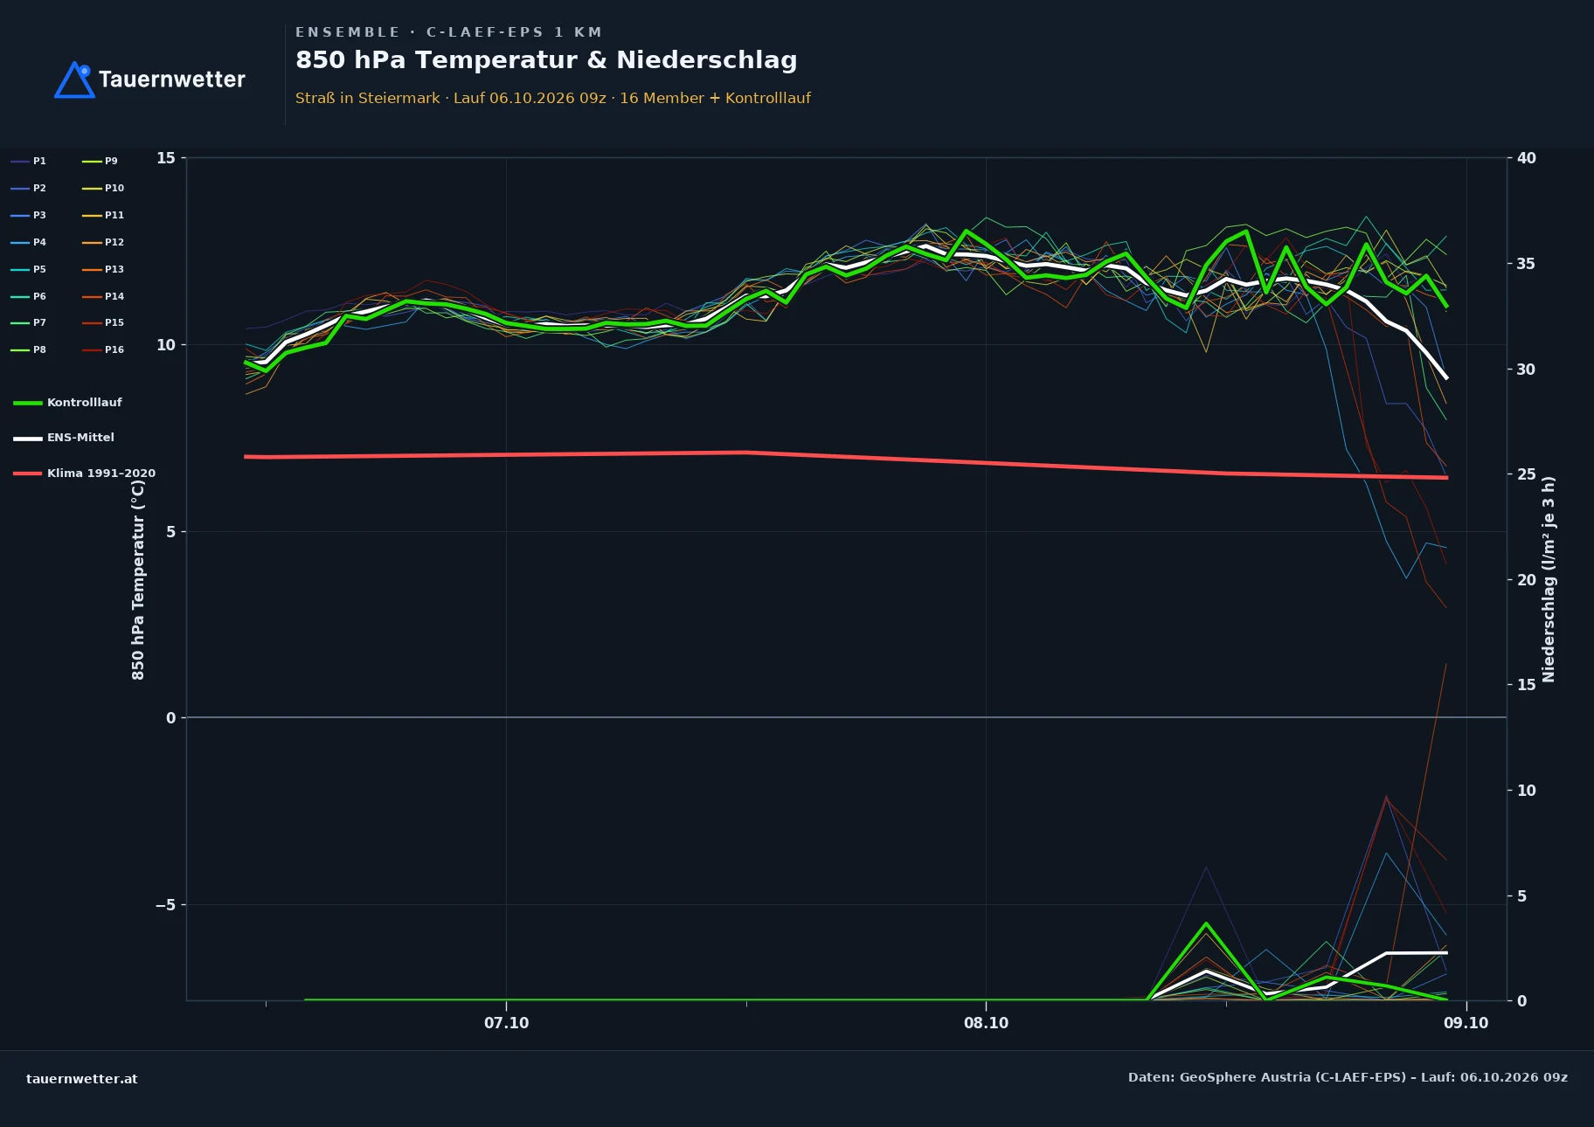Image resolution: width=1594 pixels, height=1127 pixels.
Task: Select the P1 legend entry
Action: click(28, 162)
